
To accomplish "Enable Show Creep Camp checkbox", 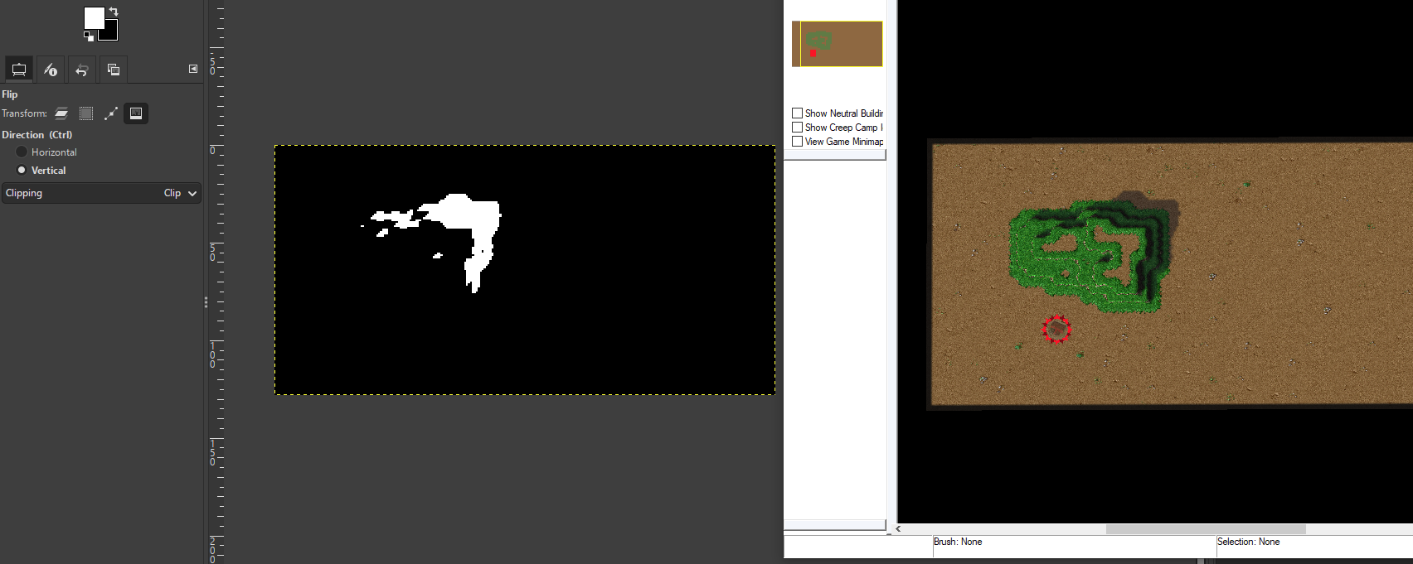I will (x=797, y=128).
